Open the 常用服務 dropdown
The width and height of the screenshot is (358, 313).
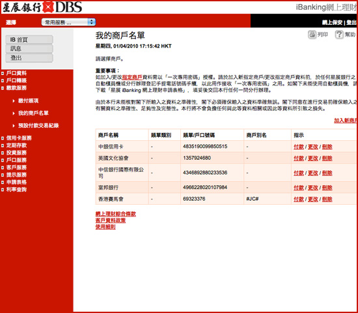pyautogui.click(x=68, y=22)
